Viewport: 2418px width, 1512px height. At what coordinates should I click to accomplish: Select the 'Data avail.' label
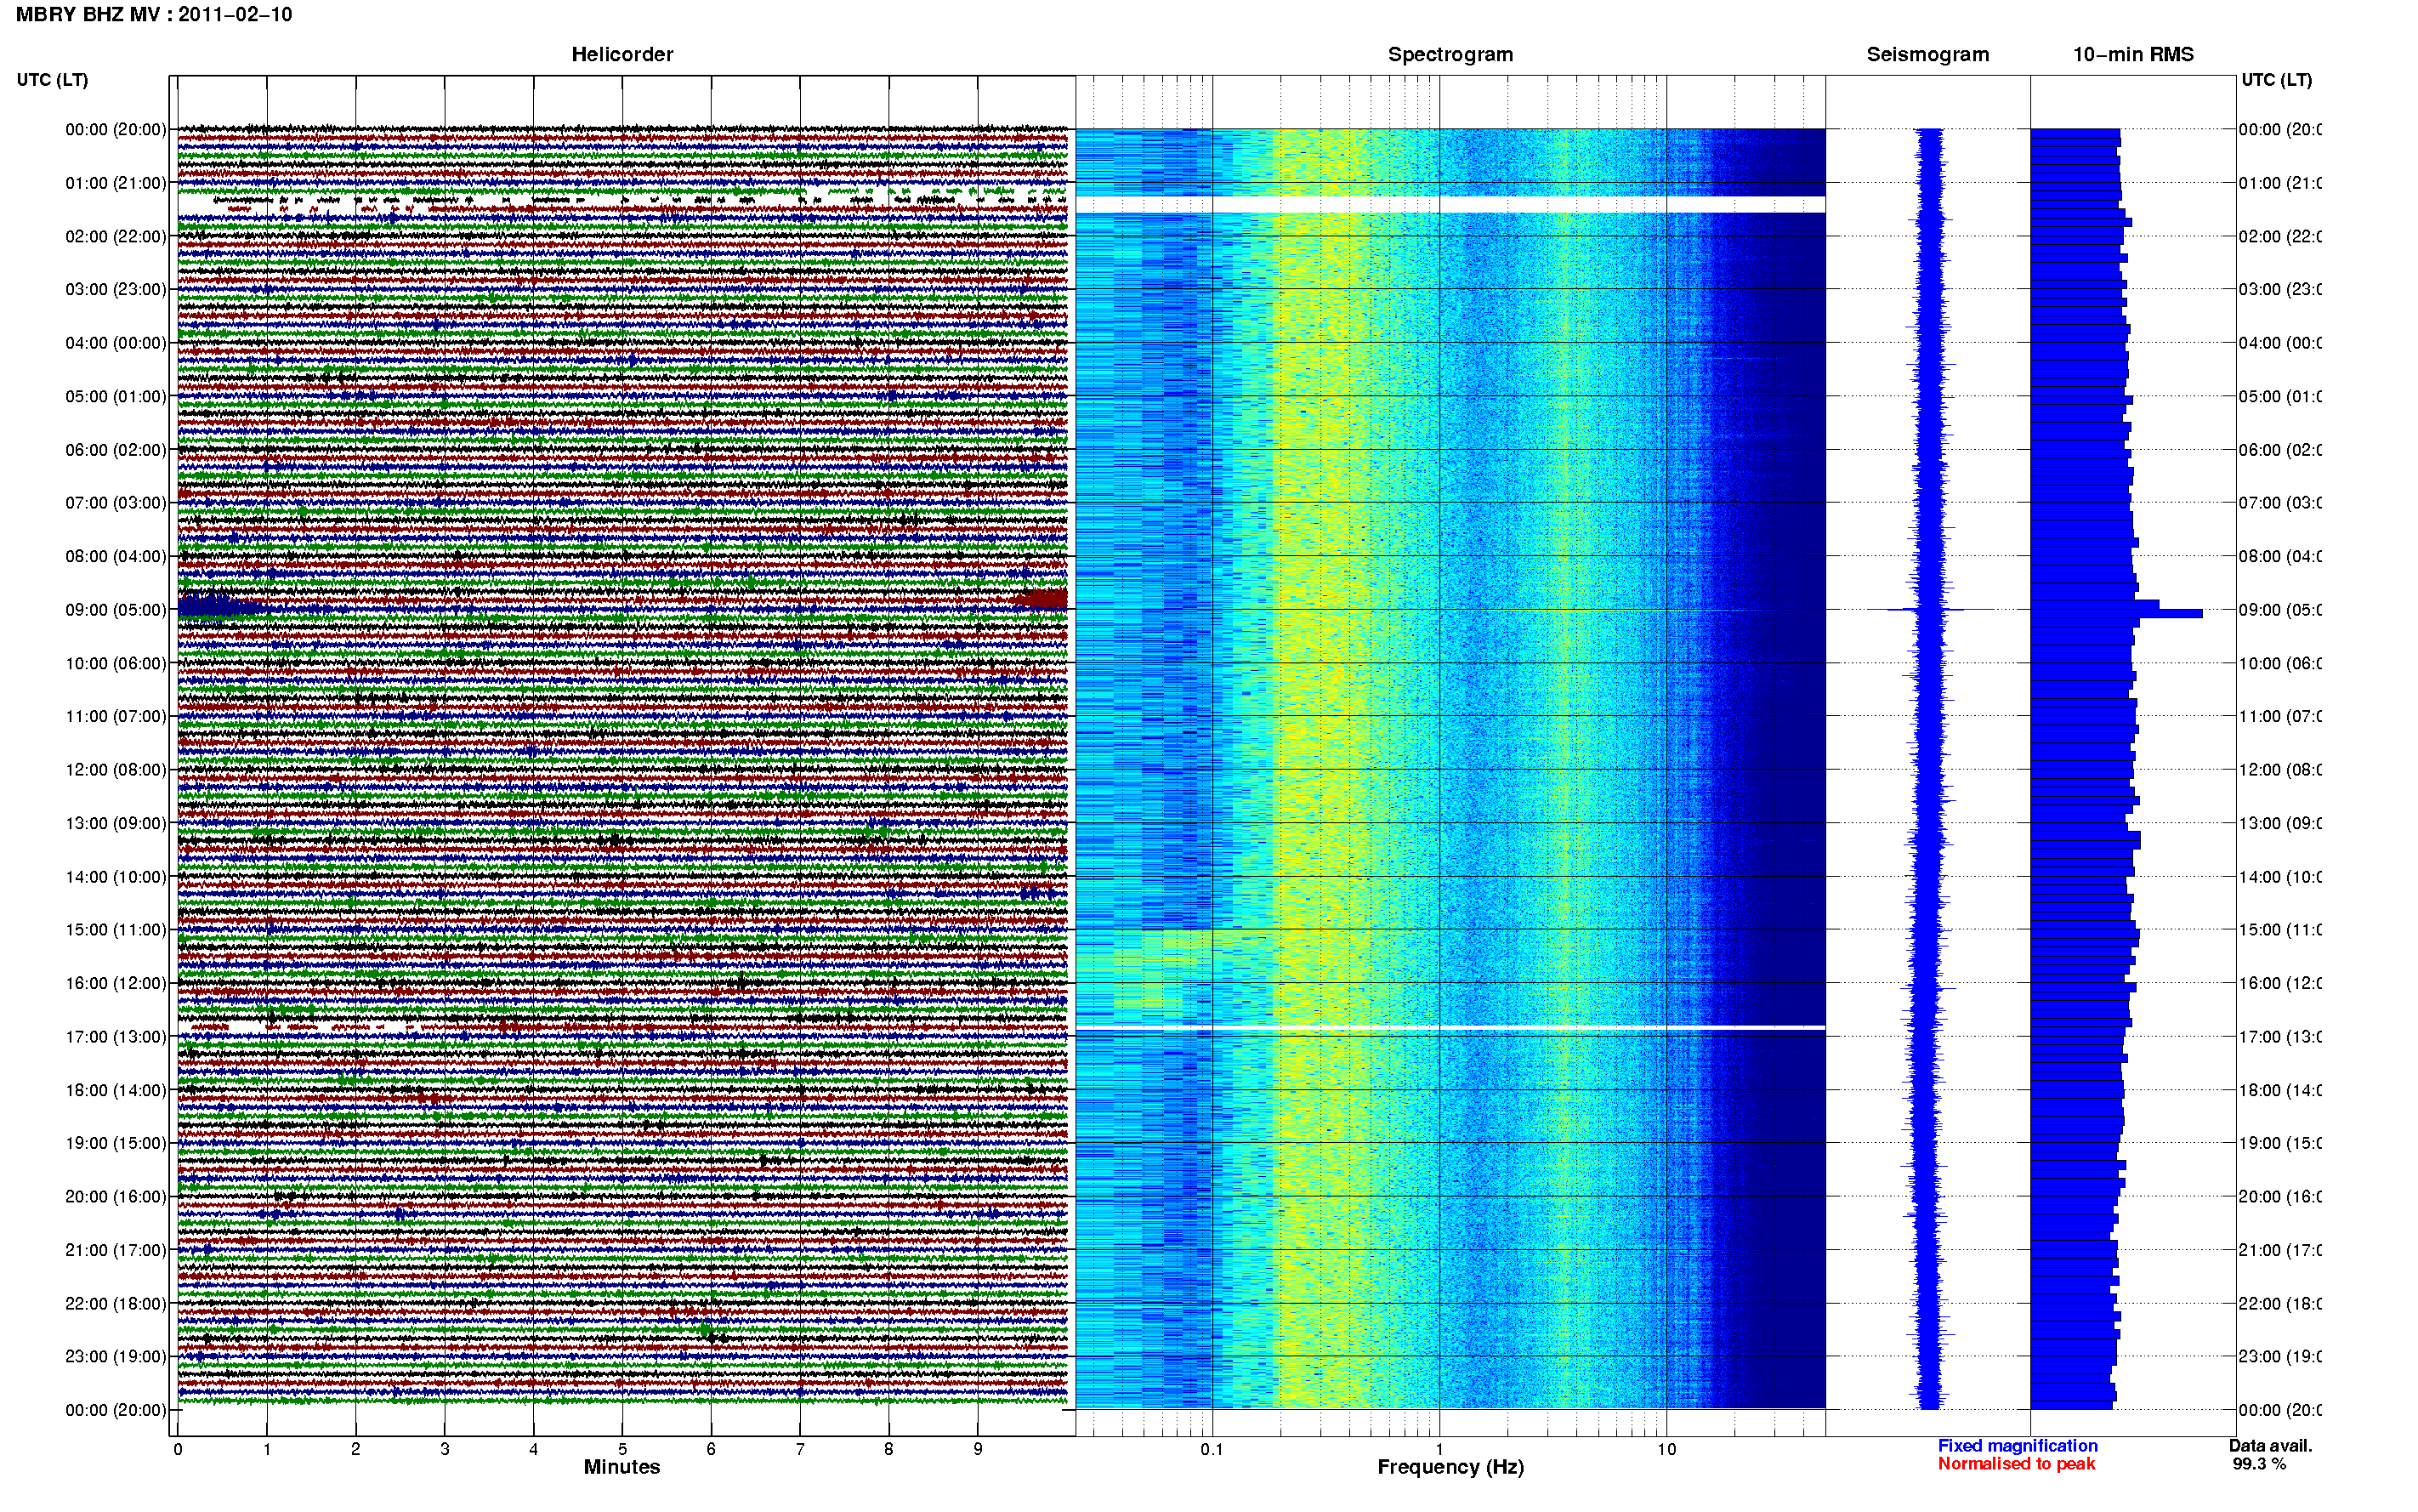(x=2270, y=1446)
